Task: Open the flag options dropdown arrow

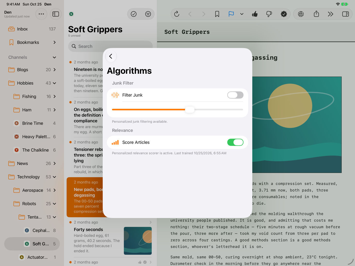Action: pyautogui.click(x=242, y=14)
